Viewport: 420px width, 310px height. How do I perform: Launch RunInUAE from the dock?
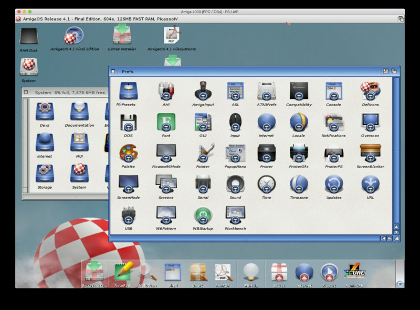coord(354,272)
